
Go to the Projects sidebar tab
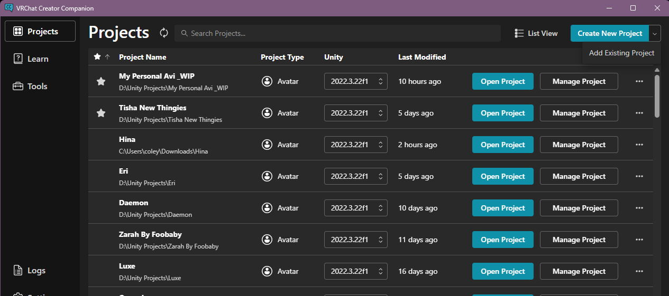40,31
